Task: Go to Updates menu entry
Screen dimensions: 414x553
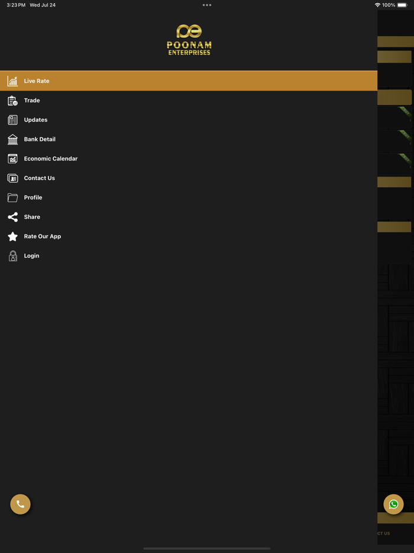Action: coord(189,120)
